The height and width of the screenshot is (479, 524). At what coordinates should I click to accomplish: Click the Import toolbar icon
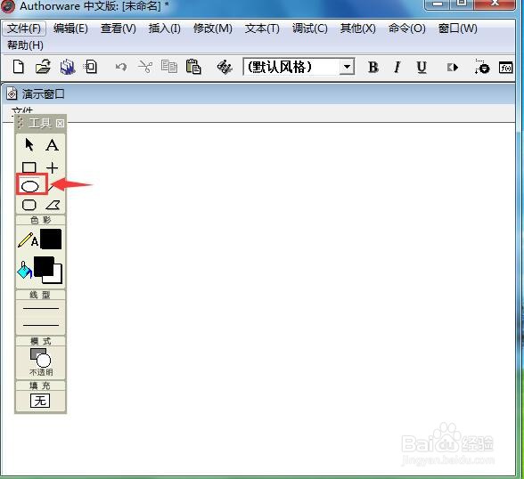pyautogui.click(x=91, y=67)
